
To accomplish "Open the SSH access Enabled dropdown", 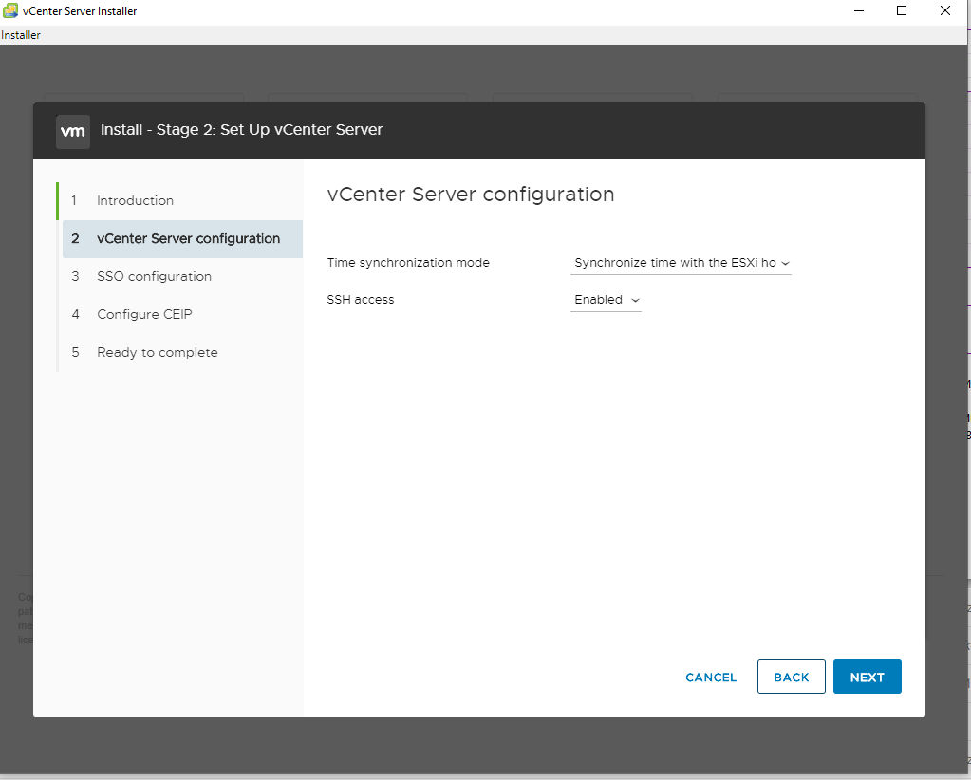I will point(606,300).
